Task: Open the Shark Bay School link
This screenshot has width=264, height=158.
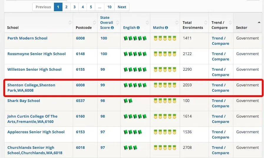Action: (x=24, y=101)
